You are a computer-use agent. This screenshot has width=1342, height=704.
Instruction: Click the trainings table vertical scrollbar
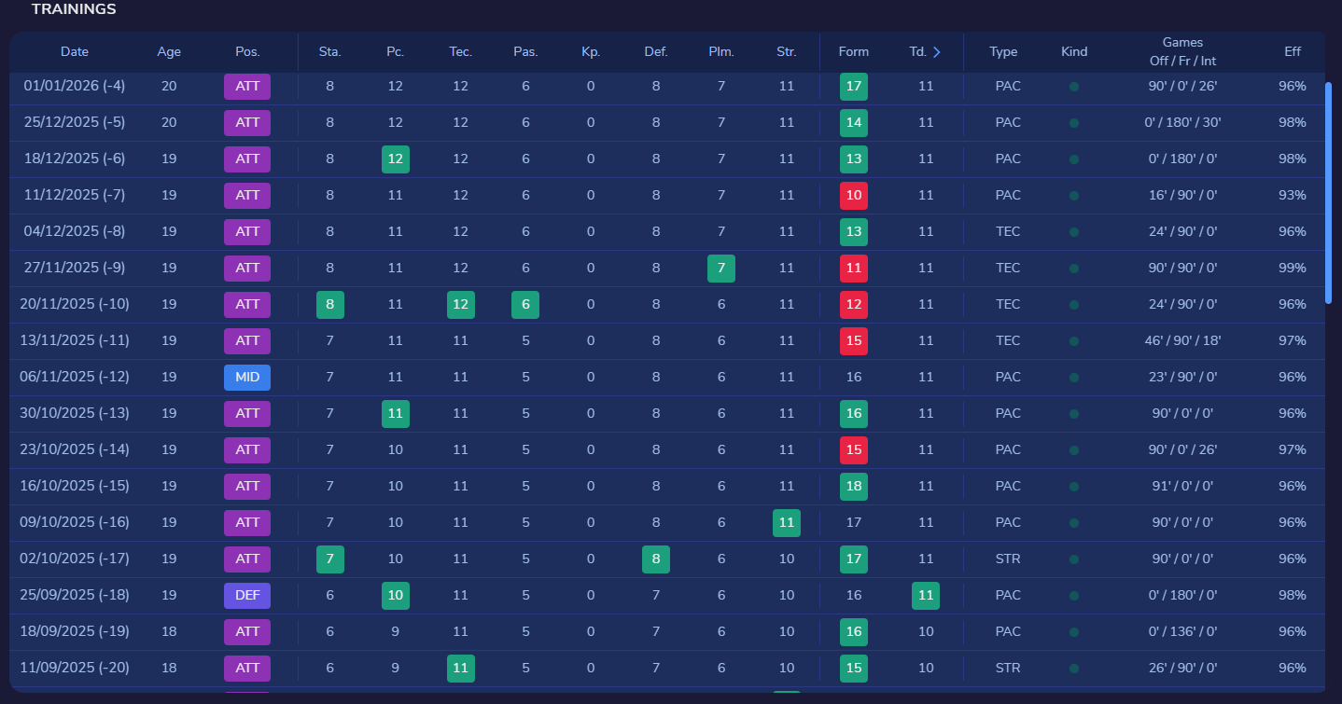(1328, 192)
